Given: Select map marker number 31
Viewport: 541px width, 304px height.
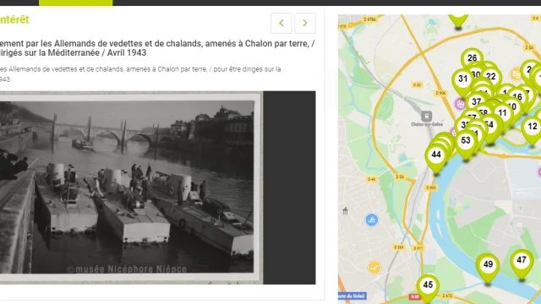Looking at the screenshot, I should point(462,79).
